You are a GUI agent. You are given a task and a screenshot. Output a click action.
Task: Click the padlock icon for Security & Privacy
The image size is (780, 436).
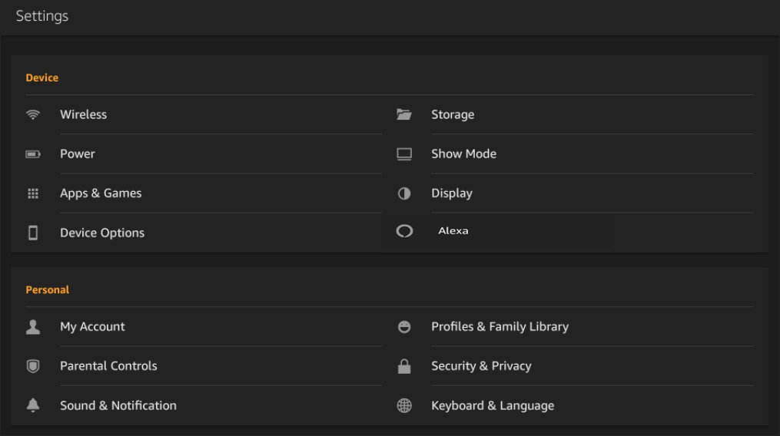pyautogui.click(x=404, y=366)
